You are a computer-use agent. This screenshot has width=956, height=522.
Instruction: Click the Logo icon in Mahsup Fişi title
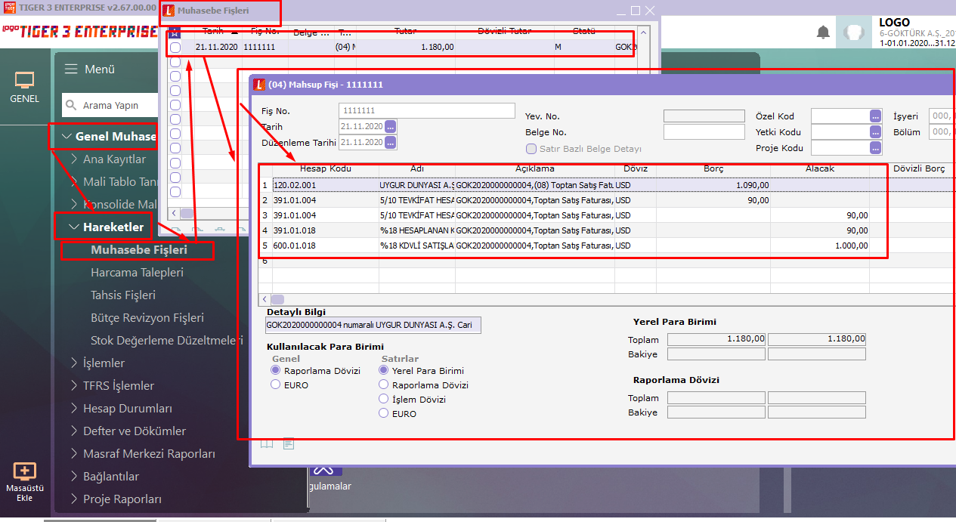[x=259, y=85]
